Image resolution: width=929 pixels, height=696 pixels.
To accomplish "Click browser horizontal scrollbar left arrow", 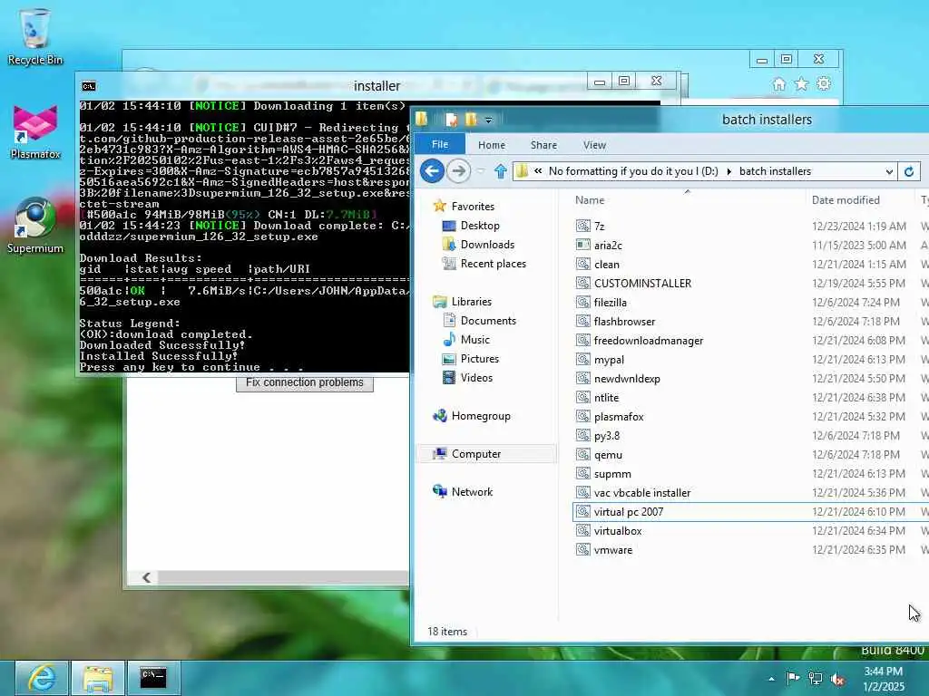I will point(146,577).
